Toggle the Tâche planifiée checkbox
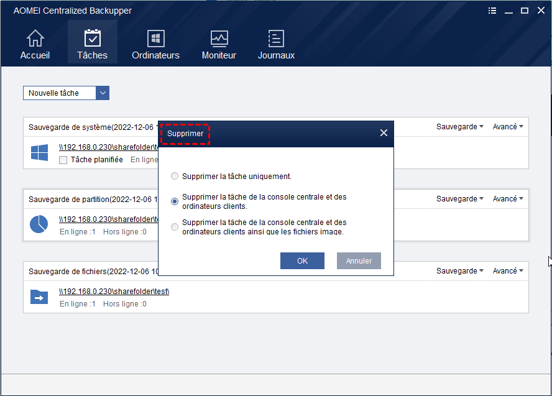552x396 pixels. pos(63,160)
